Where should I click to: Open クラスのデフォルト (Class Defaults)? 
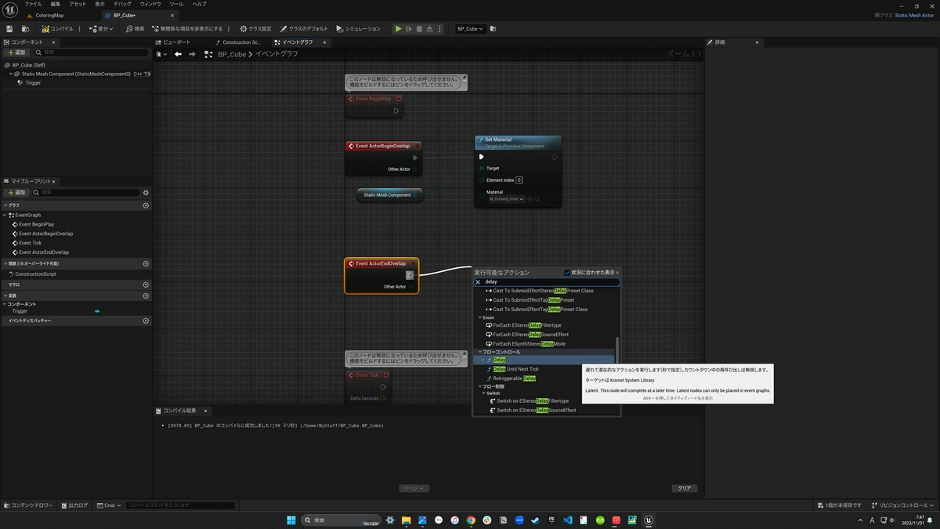coord(305,29)
